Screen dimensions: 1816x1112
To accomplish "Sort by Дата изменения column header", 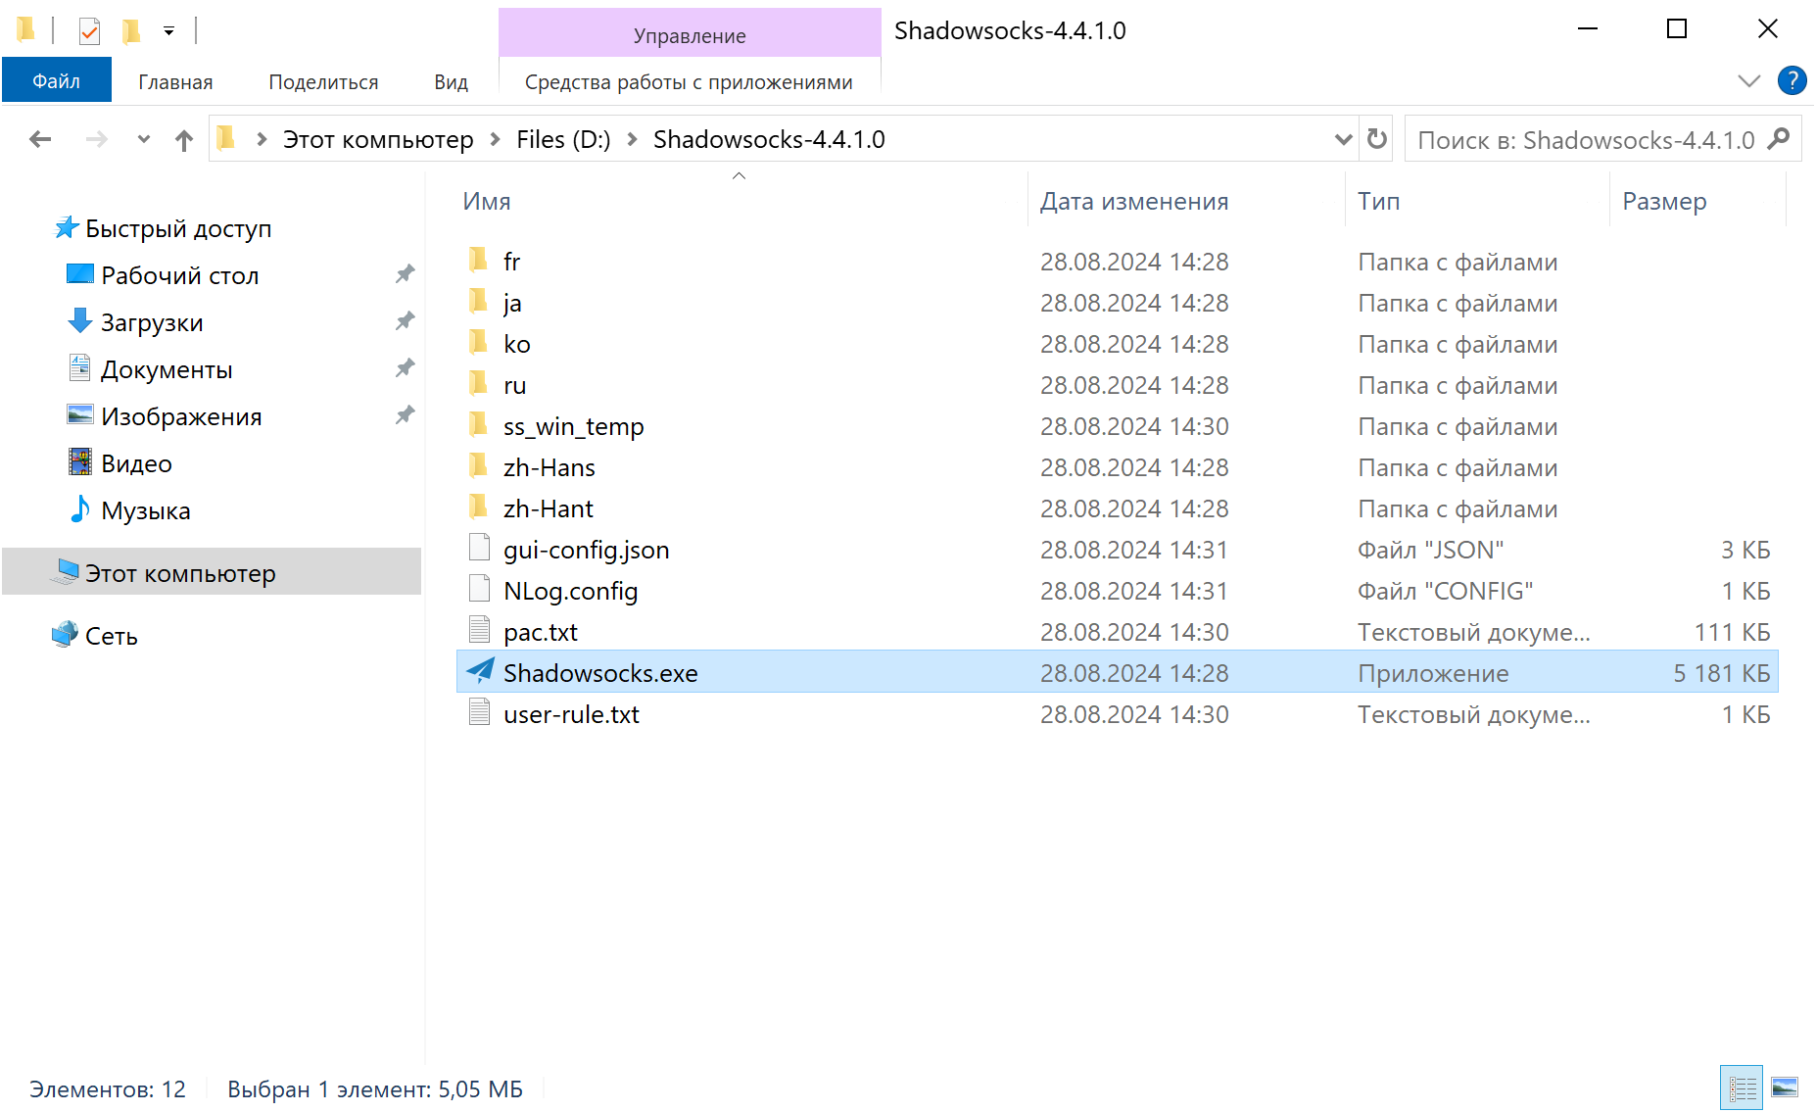I will pyautogui.click(x=1187, y=200).
